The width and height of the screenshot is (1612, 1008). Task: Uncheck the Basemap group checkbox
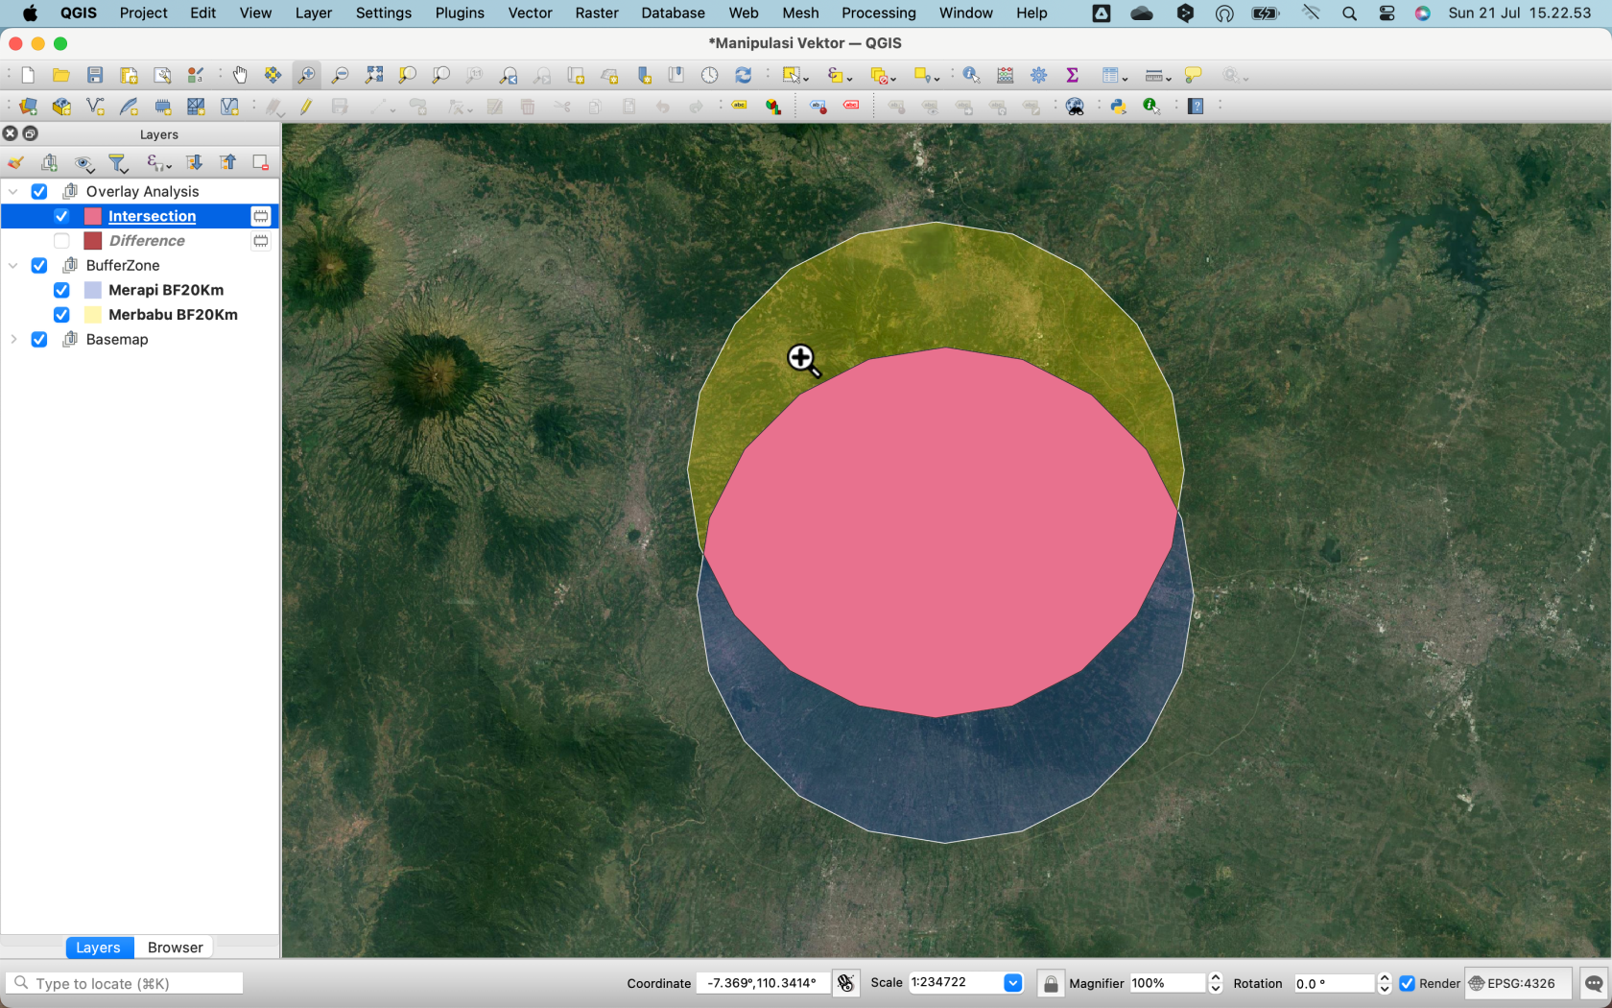[39, 339]
